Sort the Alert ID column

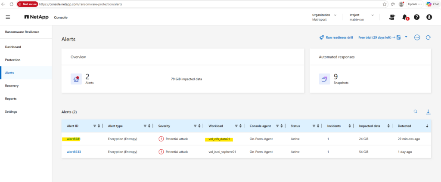[99, 126]
